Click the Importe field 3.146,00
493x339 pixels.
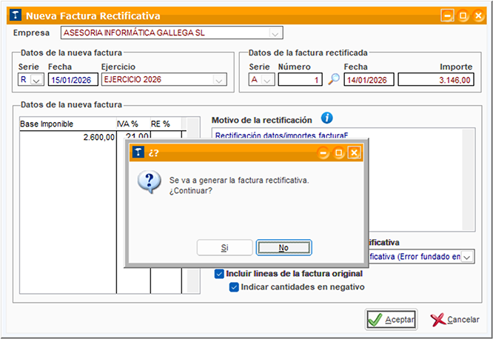pyautogui.click(x=436, y=79)
